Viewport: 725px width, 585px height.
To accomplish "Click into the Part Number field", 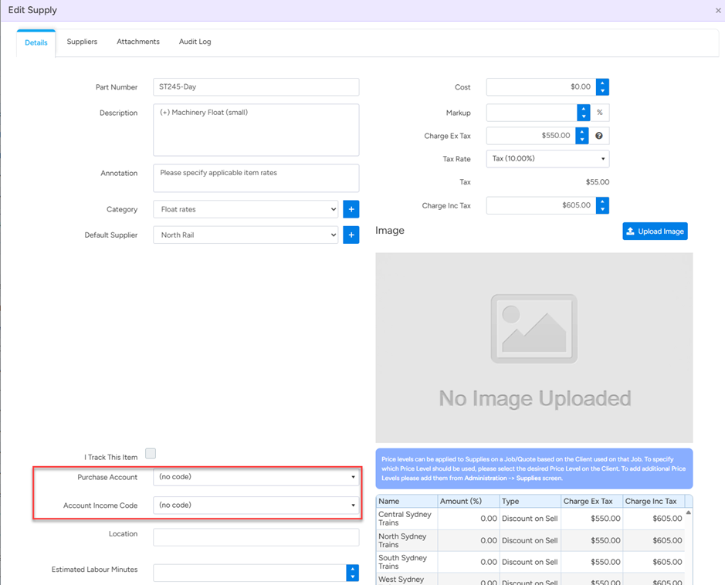I will (x=256, y=87).
